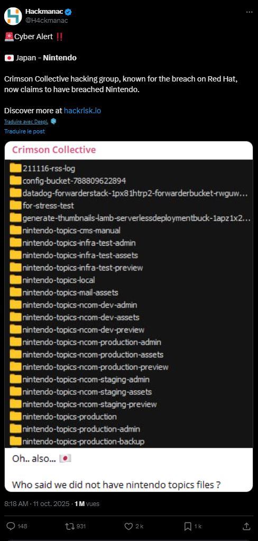Click the post timestamp 8:18 AM
The width and height of the screenshot is (258, 541).
[16, 504]
